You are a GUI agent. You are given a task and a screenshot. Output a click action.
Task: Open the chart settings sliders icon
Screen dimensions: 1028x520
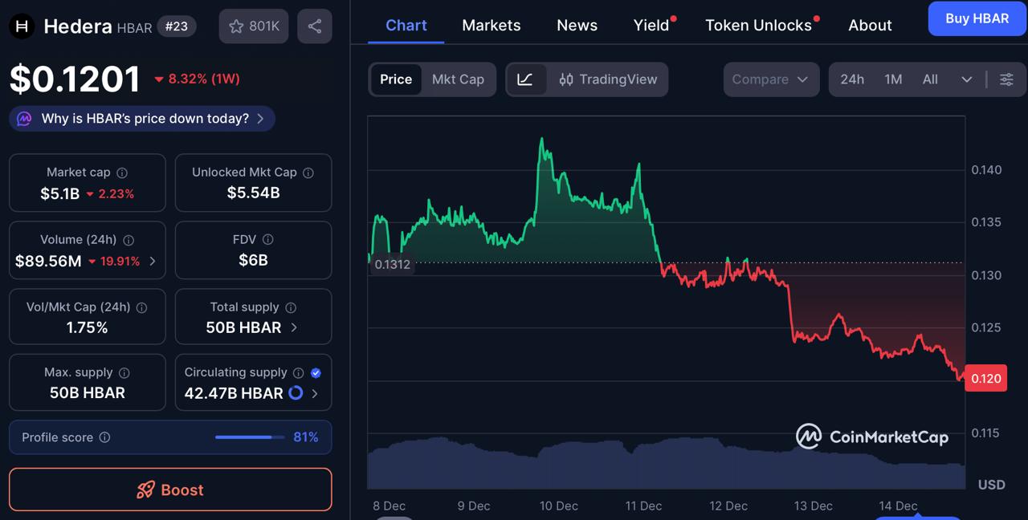[1006, 79]
